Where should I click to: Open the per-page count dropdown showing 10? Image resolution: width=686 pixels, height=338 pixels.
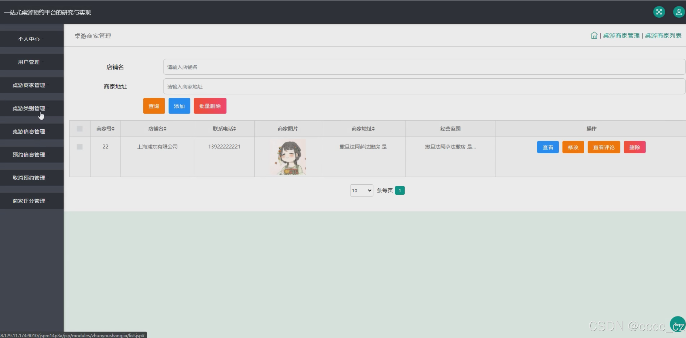pyautogui.click(x=361, y=190)
